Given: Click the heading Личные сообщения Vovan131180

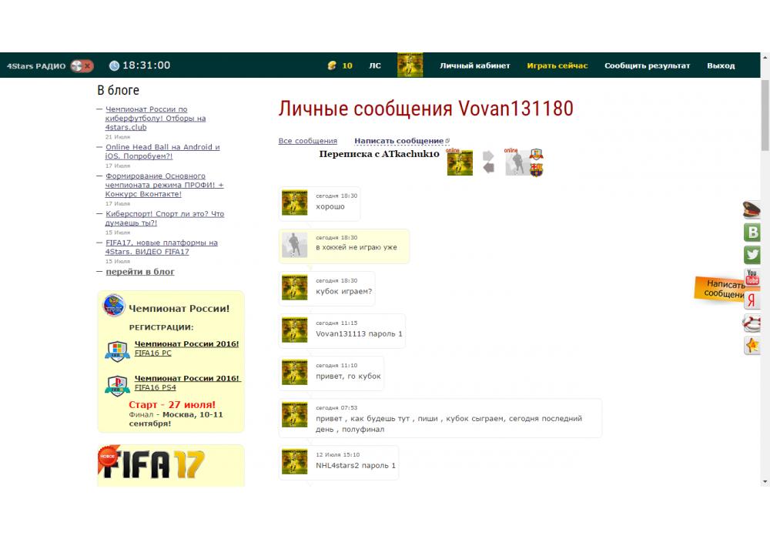Looking at the screenshot, I should point(426,109).
